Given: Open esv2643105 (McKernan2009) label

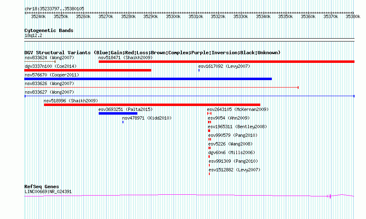Looking at the screenshot, I should (238, 109).
